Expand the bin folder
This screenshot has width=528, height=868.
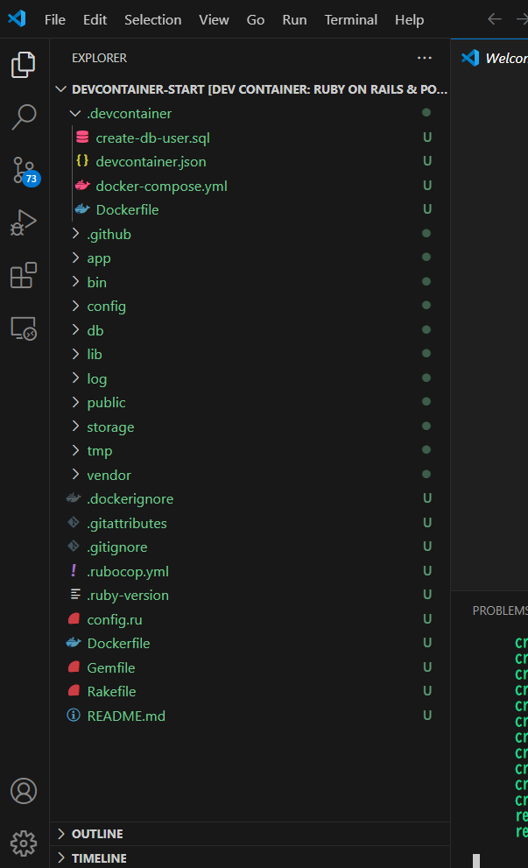75,282
